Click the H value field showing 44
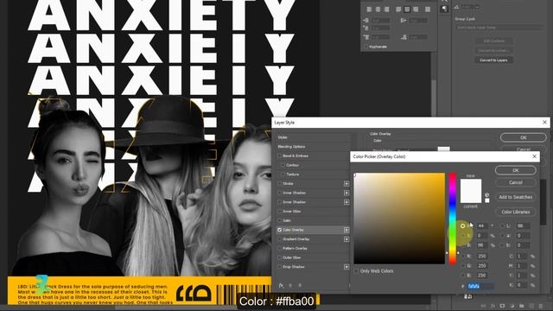Viewport: 553px width, 311px height. (x=482, y=226)
